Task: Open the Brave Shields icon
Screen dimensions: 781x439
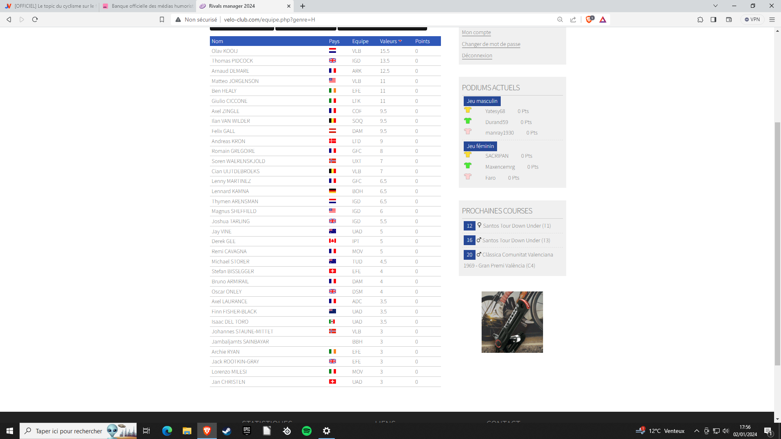Action: (x=589, y=20)
